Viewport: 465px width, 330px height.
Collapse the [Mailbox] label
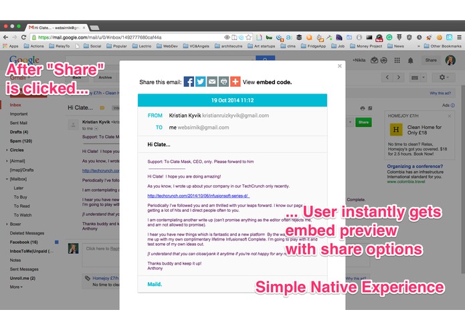point(7,179)
